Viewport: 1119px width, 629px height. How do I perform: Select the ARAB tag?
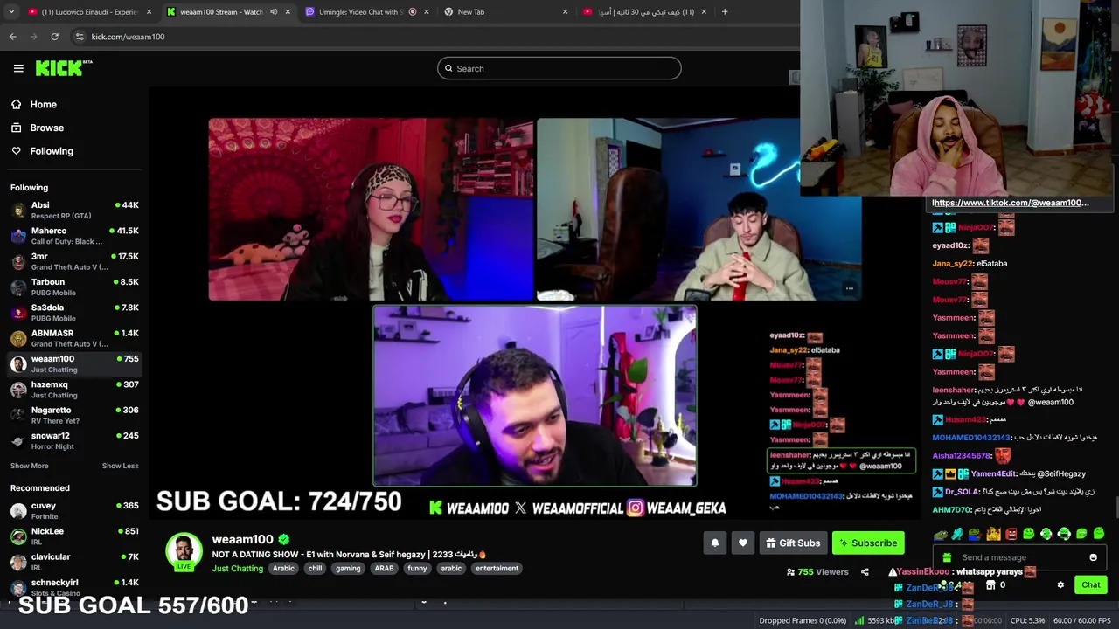click(x=384, y=569)
